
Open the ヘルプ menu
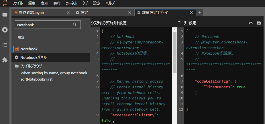(110, 3)
